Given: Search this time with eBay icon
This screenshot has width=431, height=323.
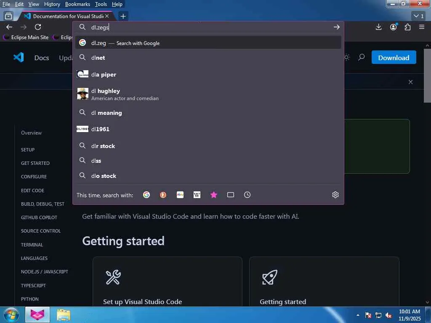Looking at the screenshot, I should [180, 195].
